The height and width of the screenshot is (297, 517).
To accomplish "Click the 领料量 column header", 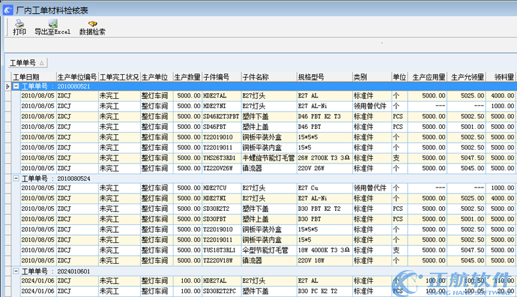I will pyautogui.click(x=501, y=77).
